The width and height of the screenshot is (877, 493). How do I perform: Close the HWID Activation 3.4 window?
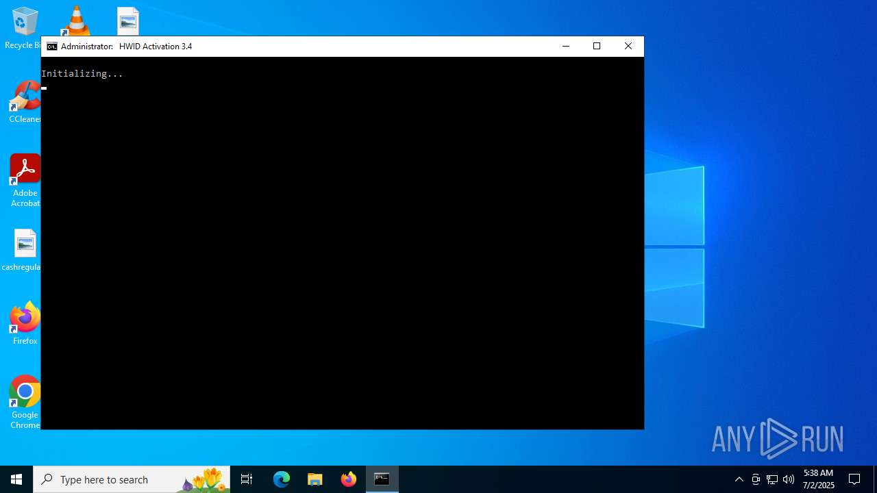click(x=628, y=47)
